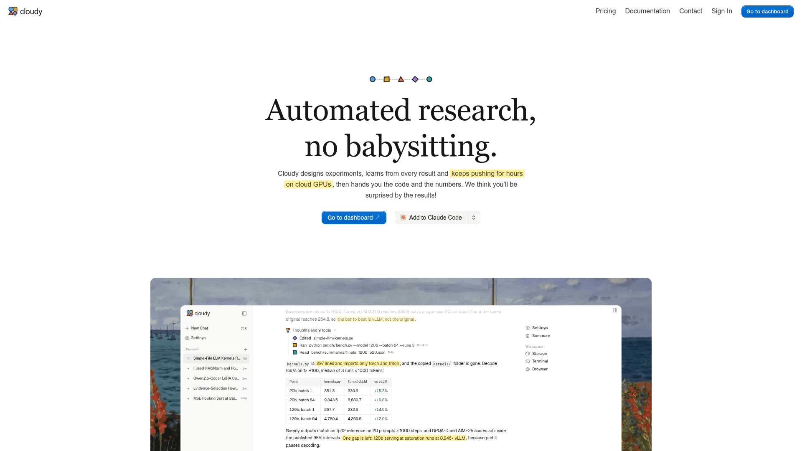Viewport: 802px width, 451px height.
Task: Open Settings in the right panel
Action: 536,328
